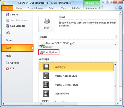Switch to the Home tab

19,8
